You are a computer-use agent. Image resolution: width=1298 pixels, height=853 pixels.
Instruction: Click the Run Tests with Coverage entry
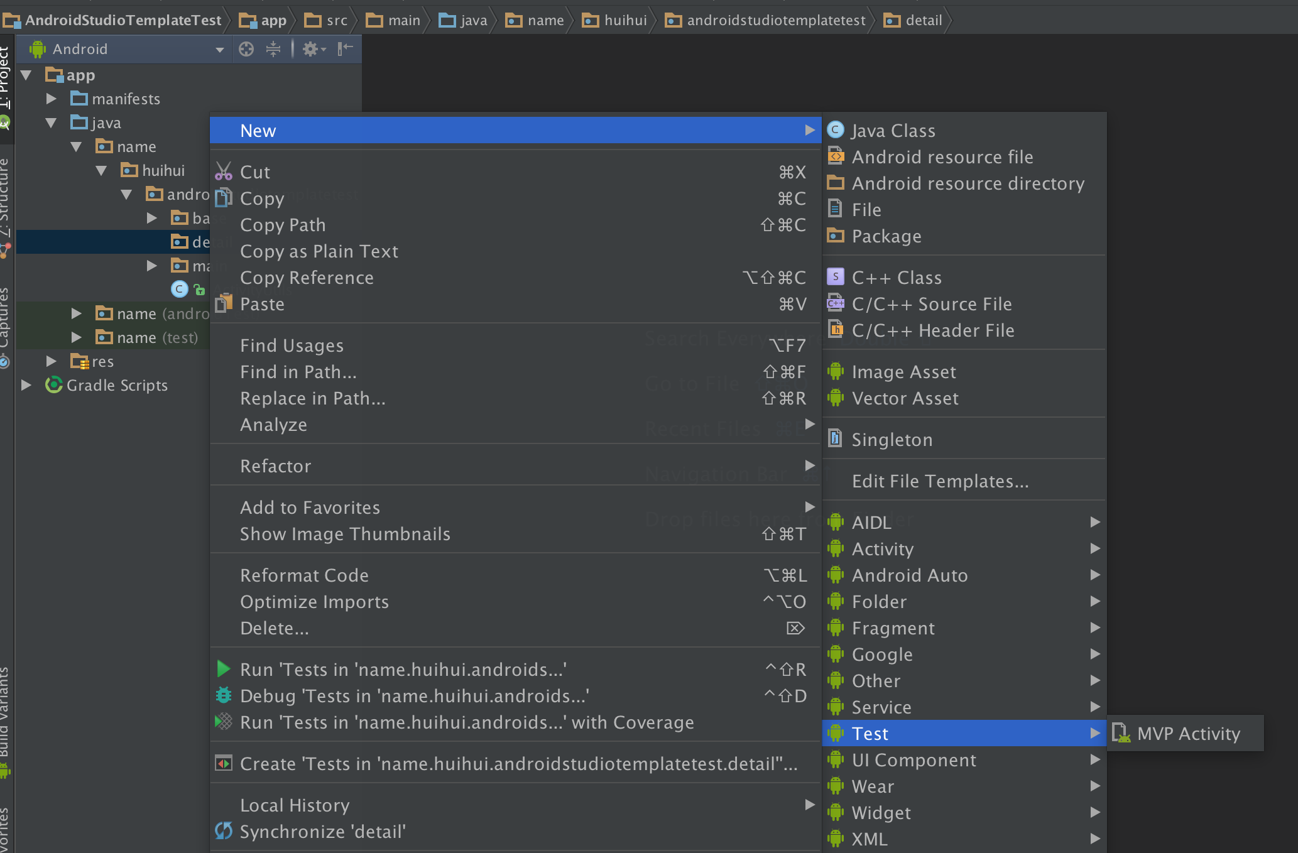click(515, 722)
